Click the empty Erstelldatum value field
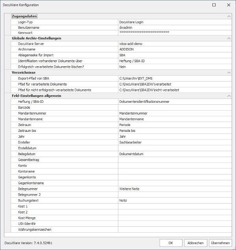This screenshot has width=236, height=250. point(175,148)
